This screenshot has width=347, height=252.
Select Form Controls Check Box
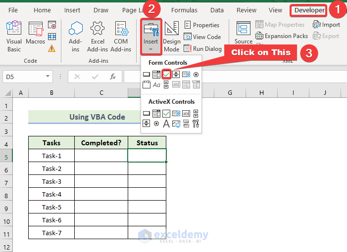tap(166, 75)
